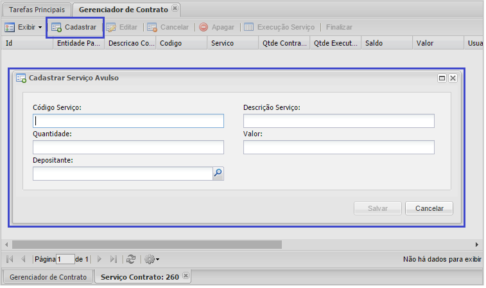486x288 pixels.
Task: Go to last page icon
Action: pyautogui.click(x=114, y=259)
